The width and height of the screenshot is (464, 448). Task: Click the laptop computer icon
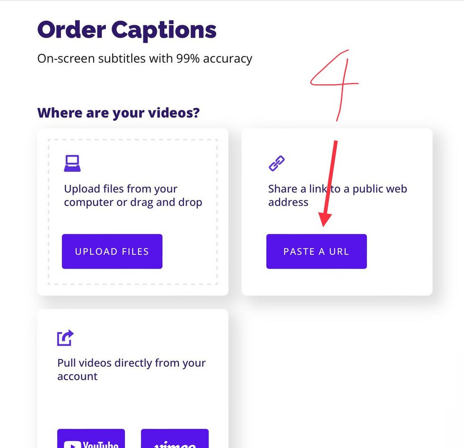pos(72,163)
